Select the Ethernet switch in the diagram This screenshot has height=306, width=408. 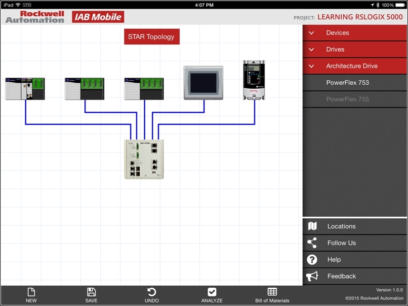pos(144,159)
